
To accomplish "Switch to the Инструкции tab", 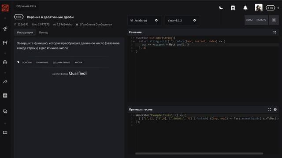I will click(x=25, y=32).
